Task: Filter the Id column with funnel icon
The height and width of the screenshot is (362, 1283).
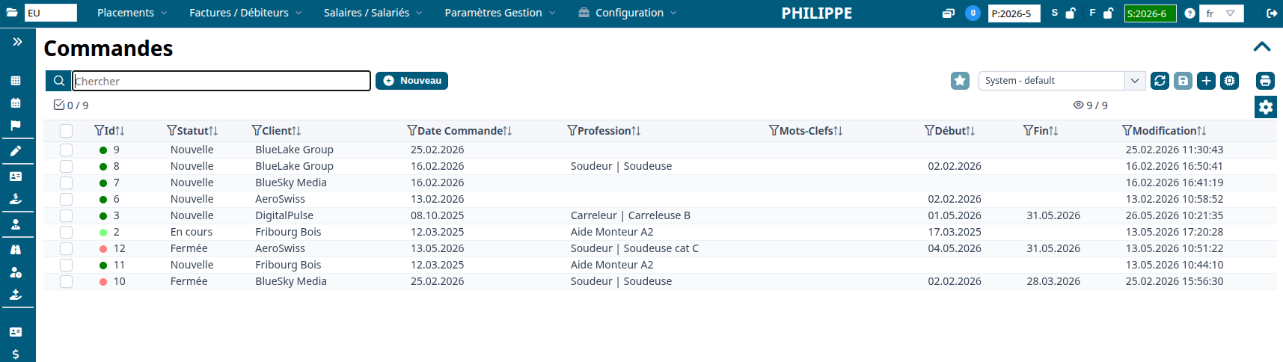Action: coord(99,131)
